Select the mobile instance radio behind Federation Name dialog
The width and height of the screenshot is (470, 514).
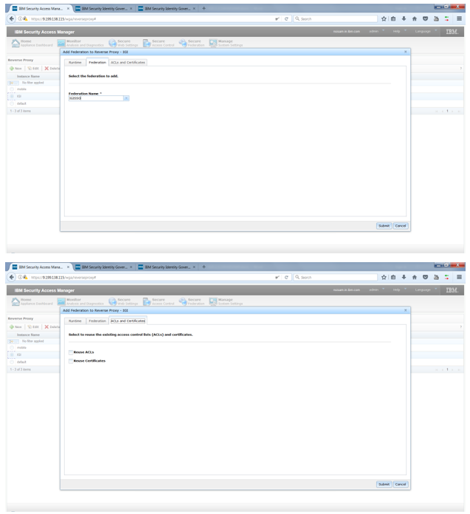coord(12,89)
